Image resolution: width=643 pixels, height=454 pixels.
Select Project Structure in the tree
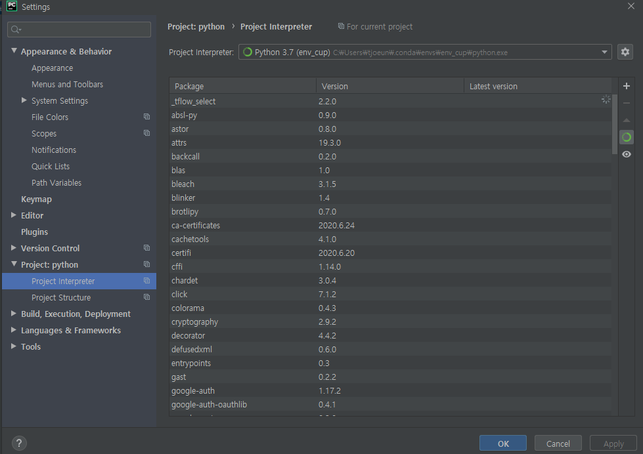click(61, 297)
